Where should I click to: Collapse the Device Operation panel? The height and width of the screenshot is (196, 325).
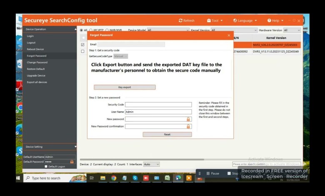point(75,29)
